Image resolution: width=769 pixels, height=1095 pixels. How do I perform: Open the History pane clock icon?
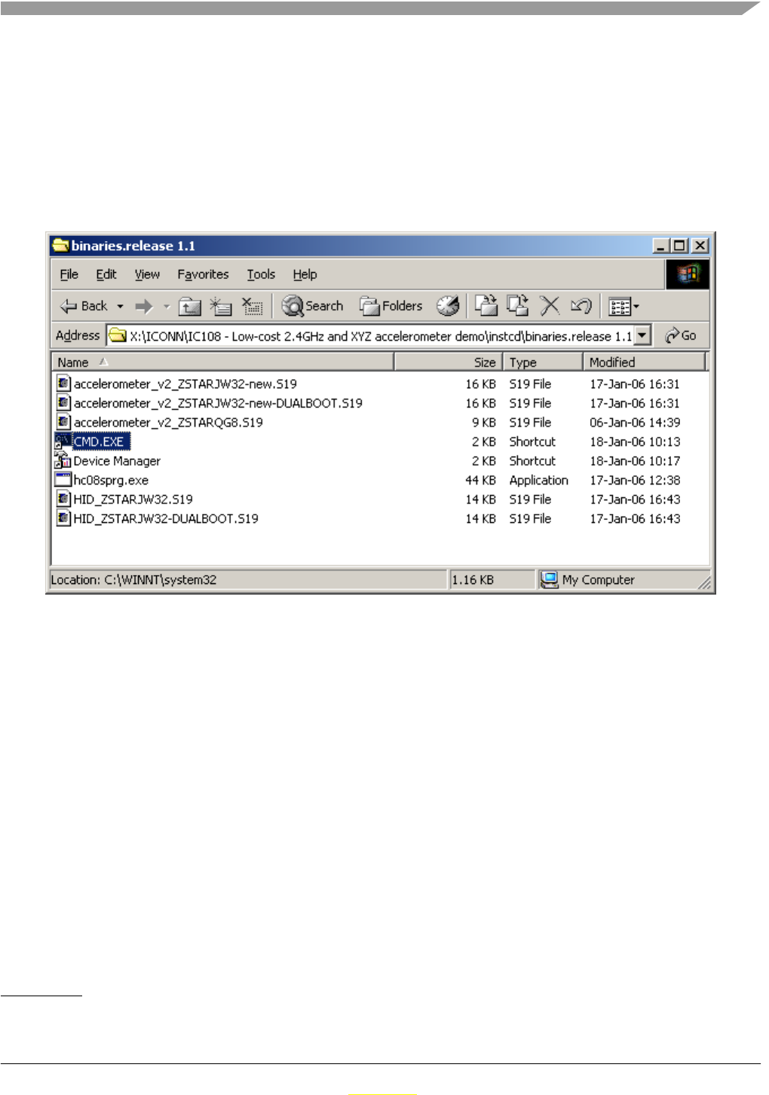(448, 306)
